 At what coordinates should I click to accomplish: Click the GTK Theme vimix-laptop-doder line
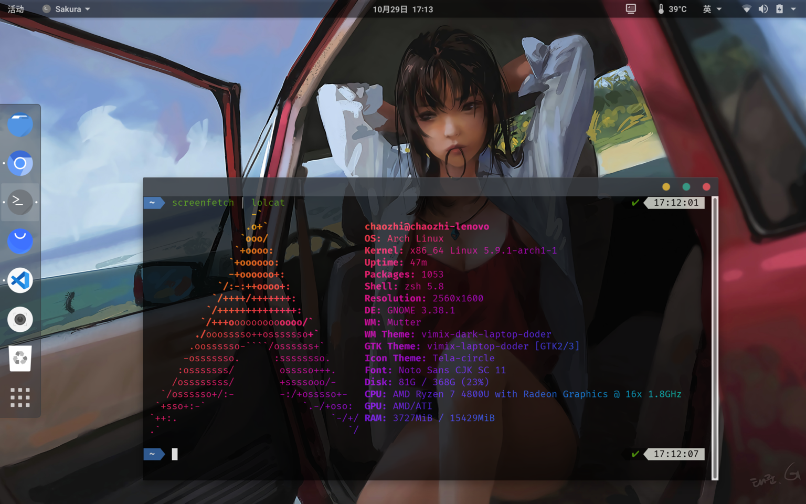472,346
